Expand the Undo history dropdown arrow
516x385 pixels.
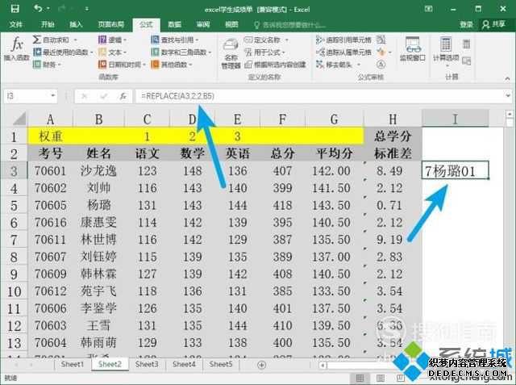click(x=48, y=9)
